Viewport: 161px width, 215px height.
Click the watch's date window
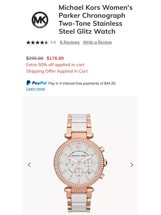click(x=89, y=173)
